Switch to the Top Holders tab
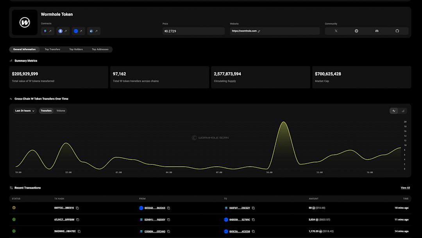The height and width of the screenshot is (238, 422). [x=76, y=49]
